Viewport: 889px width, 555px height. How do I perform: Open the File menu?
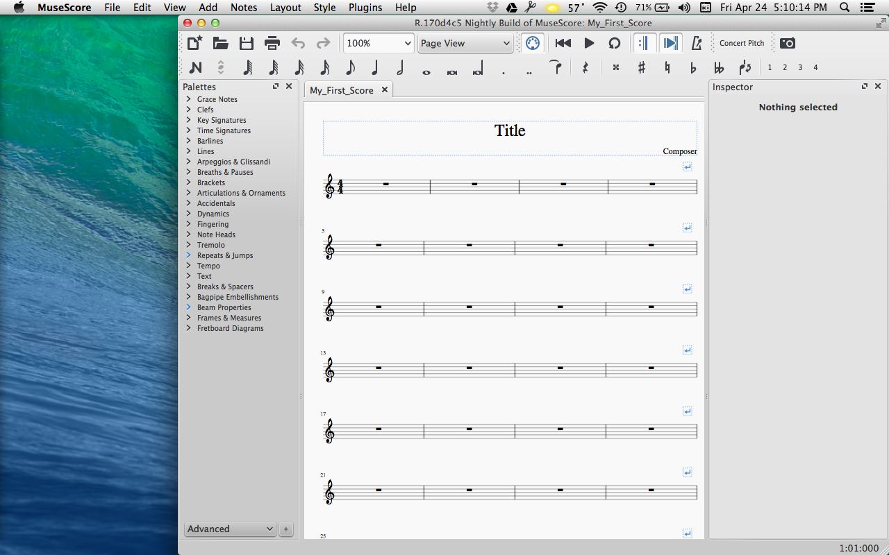112,8
